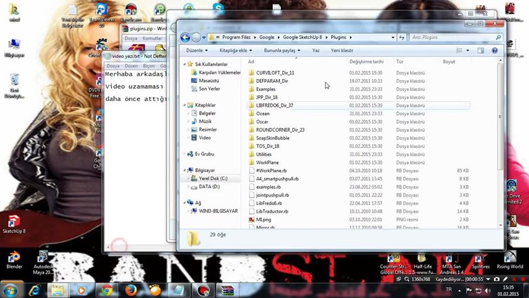Select the JPP_Dir_18 folder
Screen dimensions: 529x298
pyautogui.click(x=267, y=97)
